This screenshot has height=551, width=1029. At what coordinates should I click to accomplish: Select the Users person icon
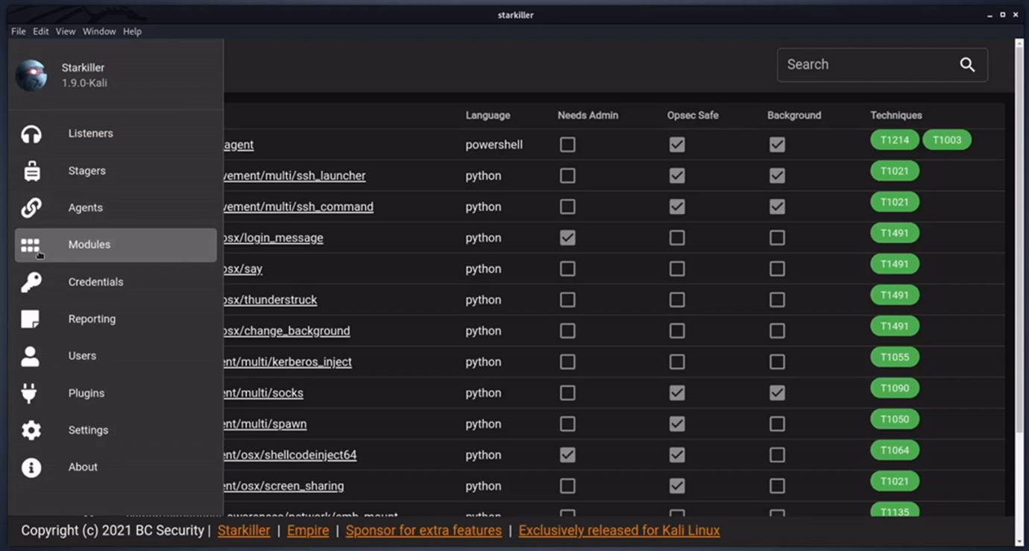click(31, 356)
